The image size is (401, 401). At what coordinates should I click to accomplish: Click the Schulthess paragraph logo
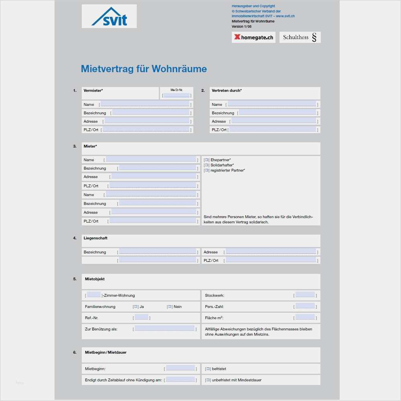coord(300,37)
